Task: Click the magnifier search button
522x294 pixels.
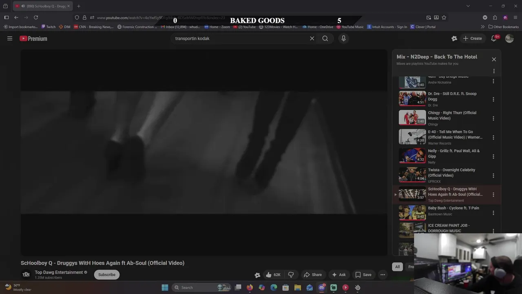Action: coord(325,38)
